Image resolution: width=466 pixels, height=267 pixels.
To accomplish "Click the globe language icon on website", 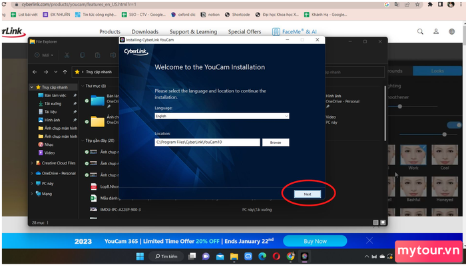I will [x=451, y=31].
